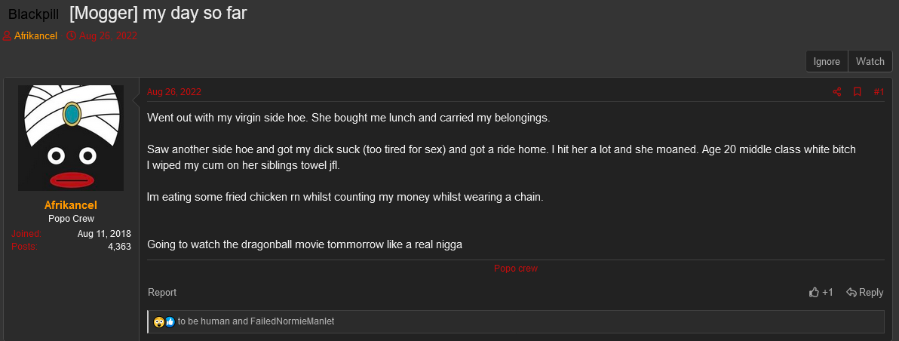Click the shocked emoji reaction icon

(x=159, y=322)
